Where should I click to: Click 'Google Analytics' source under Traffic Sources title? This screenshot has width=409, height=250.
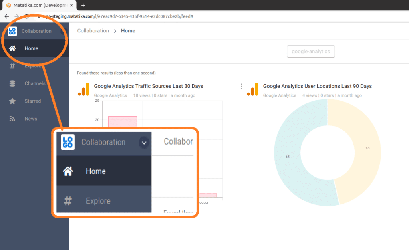(x=111, y=95)
